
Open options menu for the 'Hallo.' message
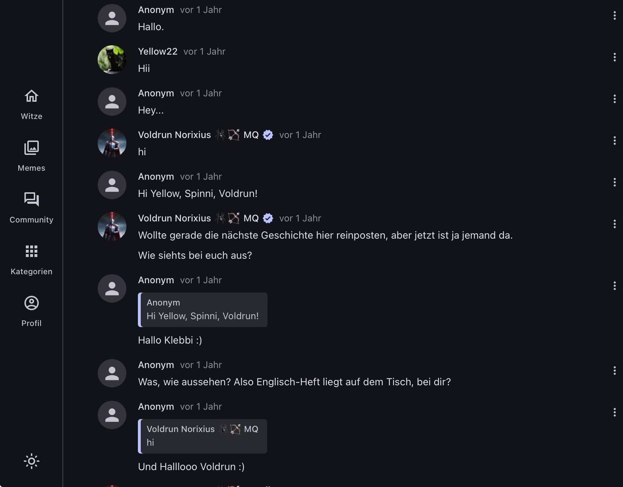click(x=614, y=15)
